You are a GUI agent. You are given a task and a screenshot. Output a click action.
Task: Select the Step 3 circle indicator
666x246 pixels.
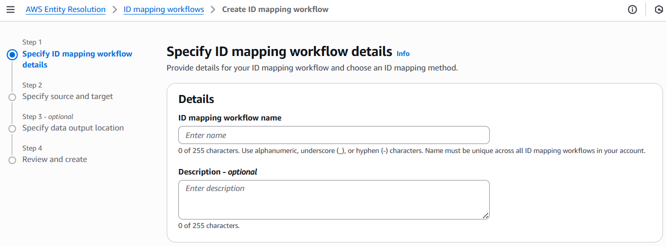point(12,128)
